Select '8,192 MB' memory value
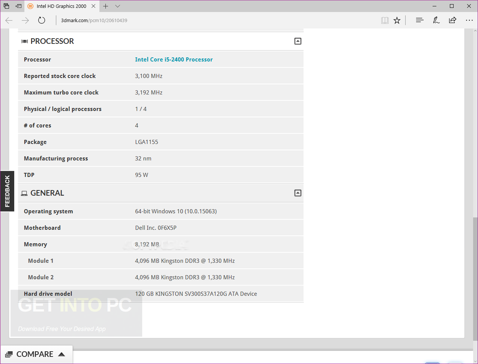The height and width of the screenshot is (364, 478). pos(147,244)
